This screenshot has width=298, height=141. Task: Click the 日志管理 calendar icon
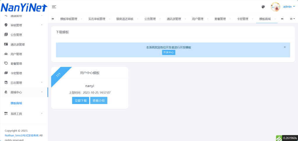pos(6,83)
